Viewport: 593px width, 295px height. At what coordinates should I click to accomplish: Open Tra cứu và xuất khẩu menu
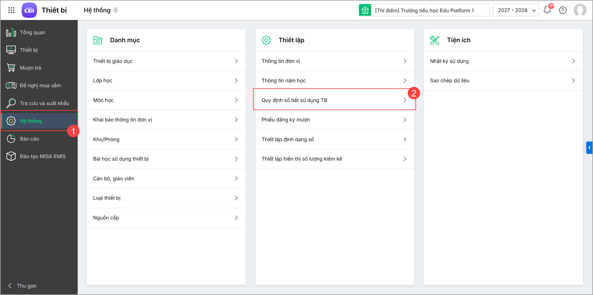pyautogui.click(x=44, y=103)
